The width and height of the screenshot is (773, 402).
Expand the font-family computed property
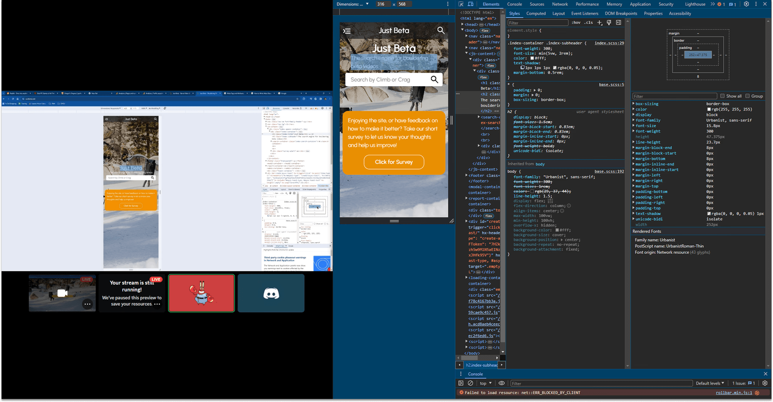634,120
